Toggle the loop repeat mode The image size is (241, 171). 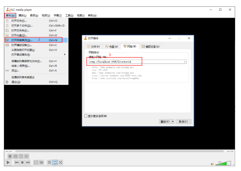(x=55, y=162)
